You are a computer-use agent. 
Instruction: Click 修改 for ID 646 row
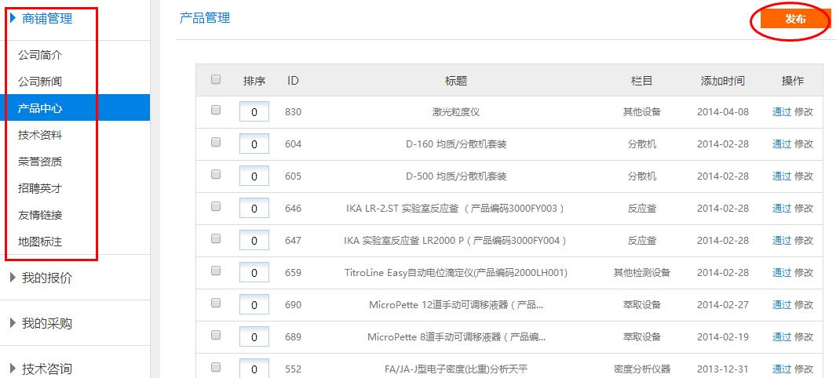[804, 208]
